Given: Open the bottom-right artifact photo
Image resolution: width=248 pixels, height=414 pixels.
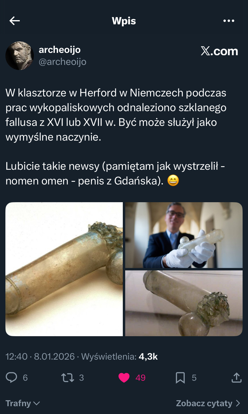Looking at the screenshot, I should pos(184,303).
